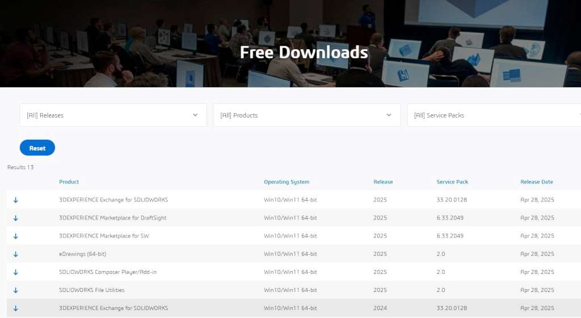This screenshot has height=318, width=581.
Task: Download SOLIDWORKS Composer Player/Add-in arrow
Action: coord(15,272)
